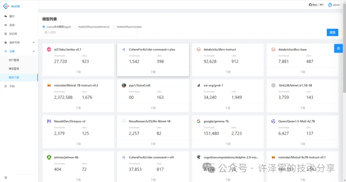
Task: Click the admin username text
Action: point(336,5)
